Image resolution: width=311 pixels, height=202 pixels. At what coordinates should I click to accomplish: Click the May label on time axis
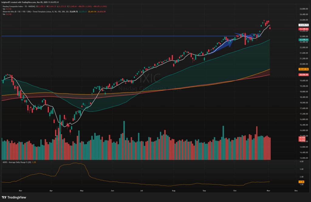[81, 190]
